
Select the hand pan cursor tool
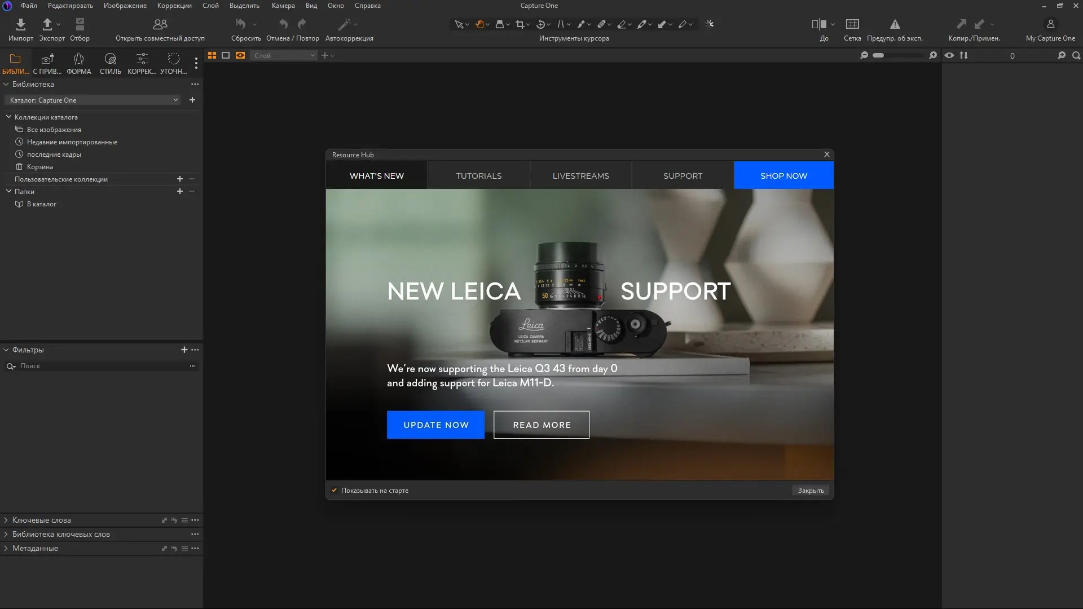pos(479,24)
